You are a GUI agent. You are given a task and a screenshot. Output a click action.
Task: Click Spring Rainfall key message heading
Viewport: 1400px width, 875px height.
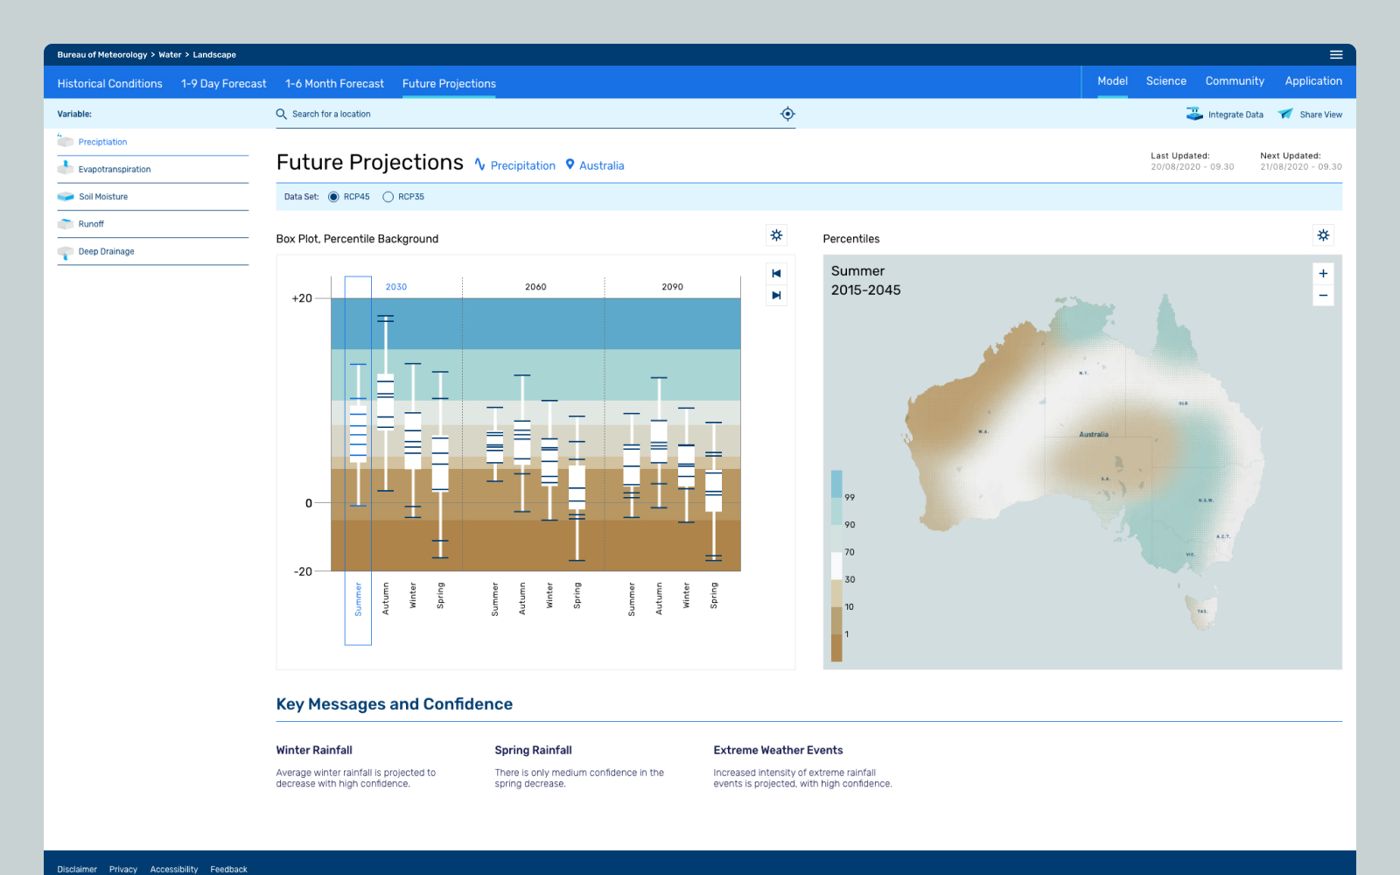point(533,750)
